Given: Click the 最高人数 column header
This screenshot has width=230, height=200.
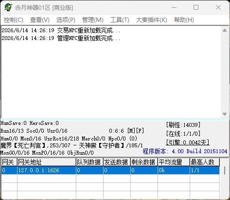Looking at the screenshot, I should click(205, 162).
